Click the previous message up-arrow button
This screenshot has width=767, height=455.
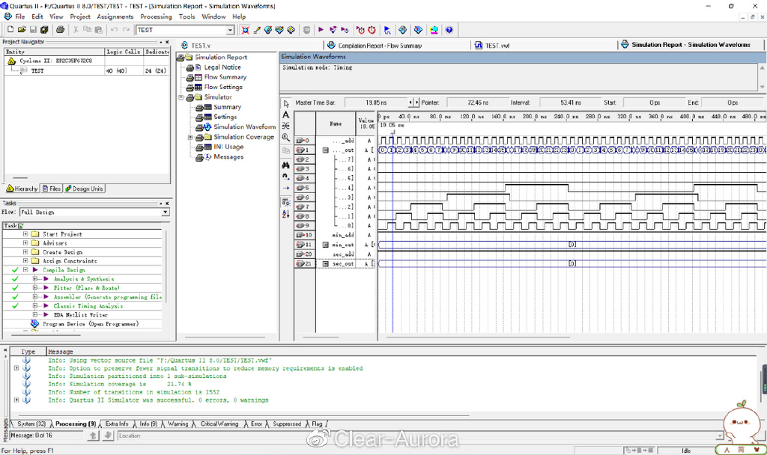tap(93, 436)
